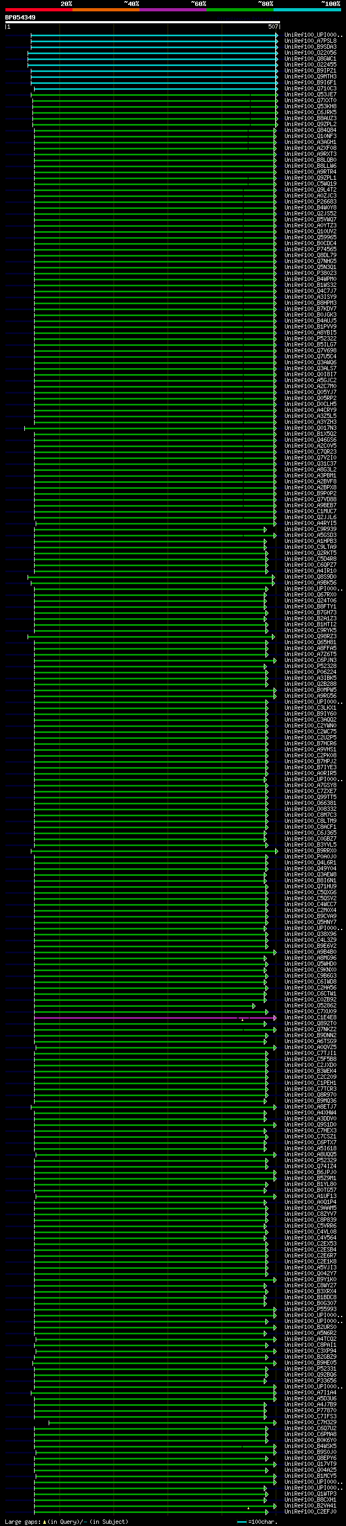Select hit label UniRef100_A5I618
Screen dimensions: 346x1526
tap(310, 1148)
